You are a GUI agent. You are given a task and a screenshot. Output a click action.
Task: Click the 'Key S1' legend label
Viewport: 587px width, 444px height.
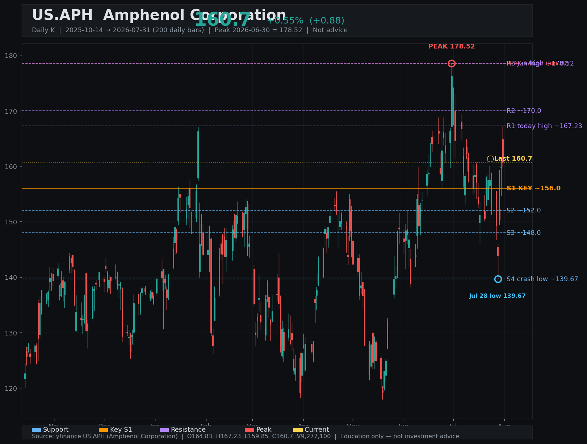(121, 430)
